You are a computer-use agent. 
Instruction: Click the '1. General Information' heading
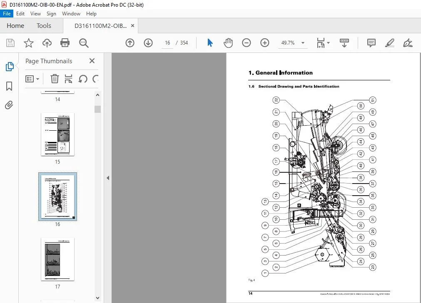(281, 73)
